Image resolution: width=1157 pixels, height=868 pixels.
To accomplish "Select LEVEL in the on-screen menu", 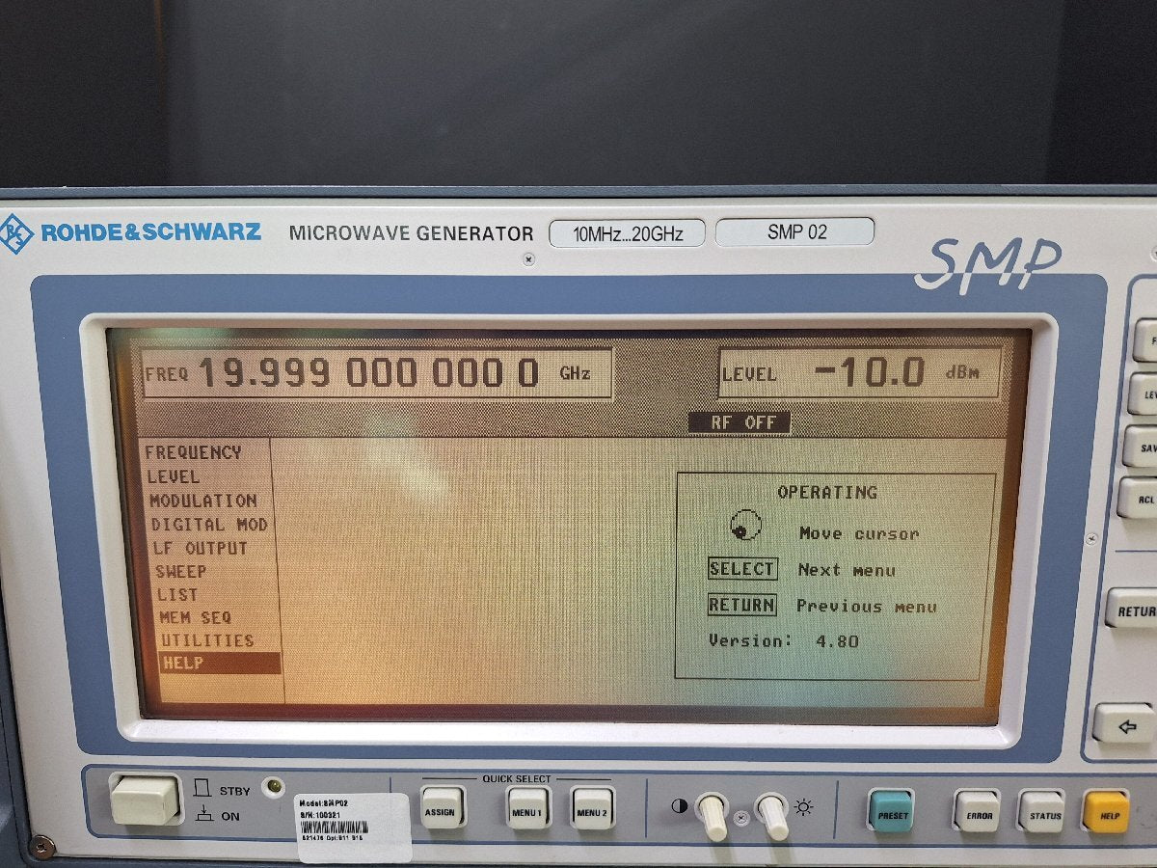I will [174, 476].
